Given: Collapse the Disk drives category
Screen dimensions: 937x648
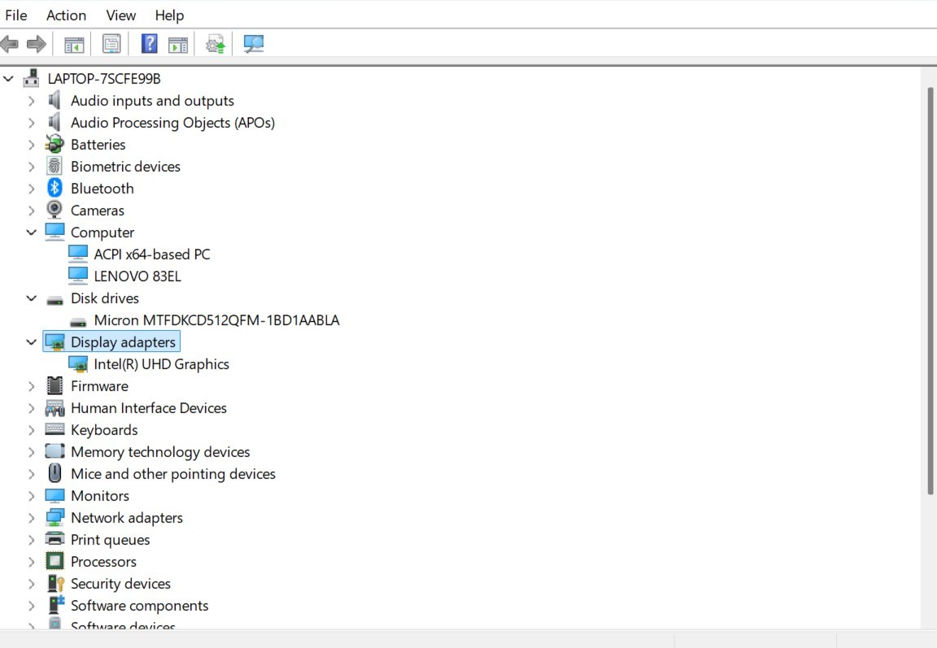Looking at the screenshot, I should [x=31, y=298].
